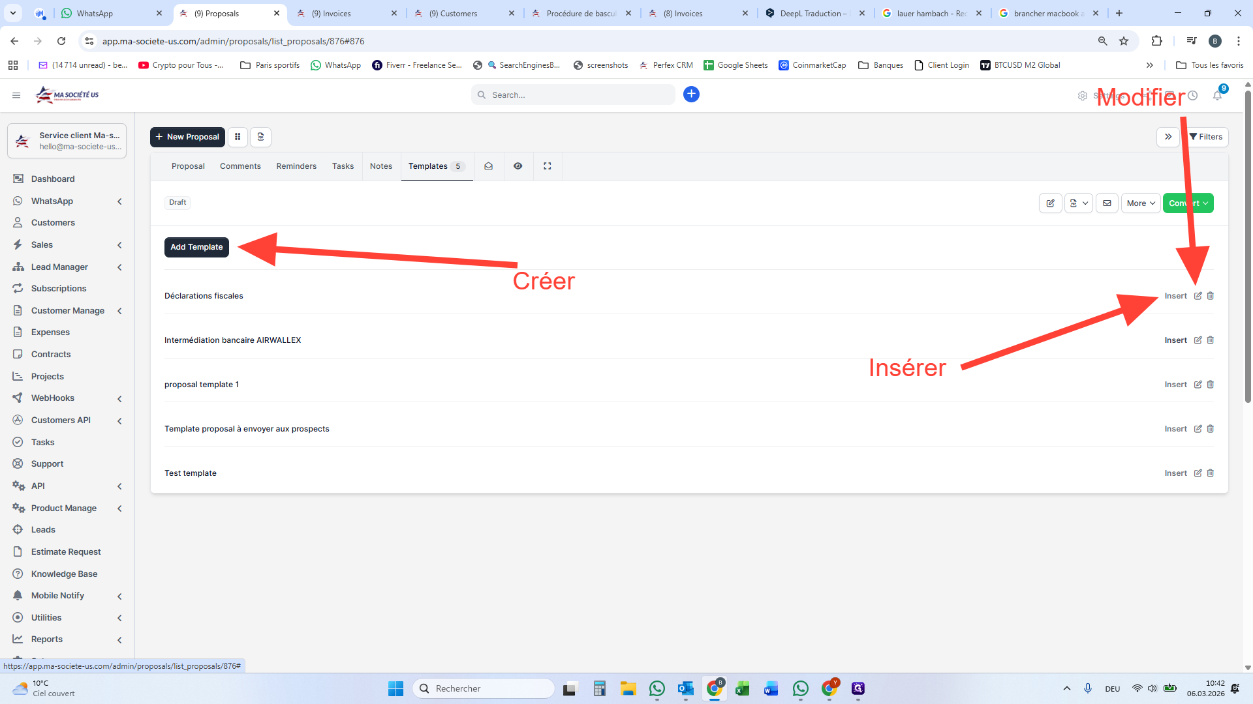1253x704 pixels.
Task: Toggle the sidebar hamburger menu
Action: (16, 95)
